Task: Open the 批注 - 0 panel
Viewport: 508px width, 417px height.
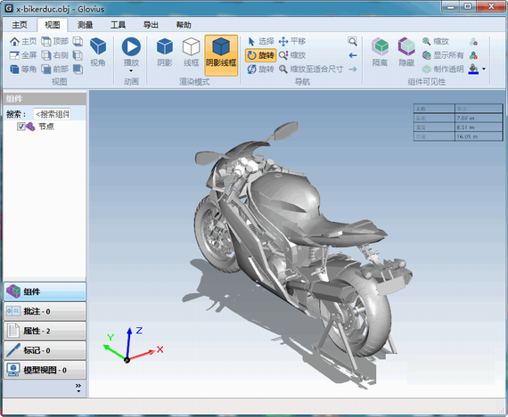Action: tap(45, 311)
